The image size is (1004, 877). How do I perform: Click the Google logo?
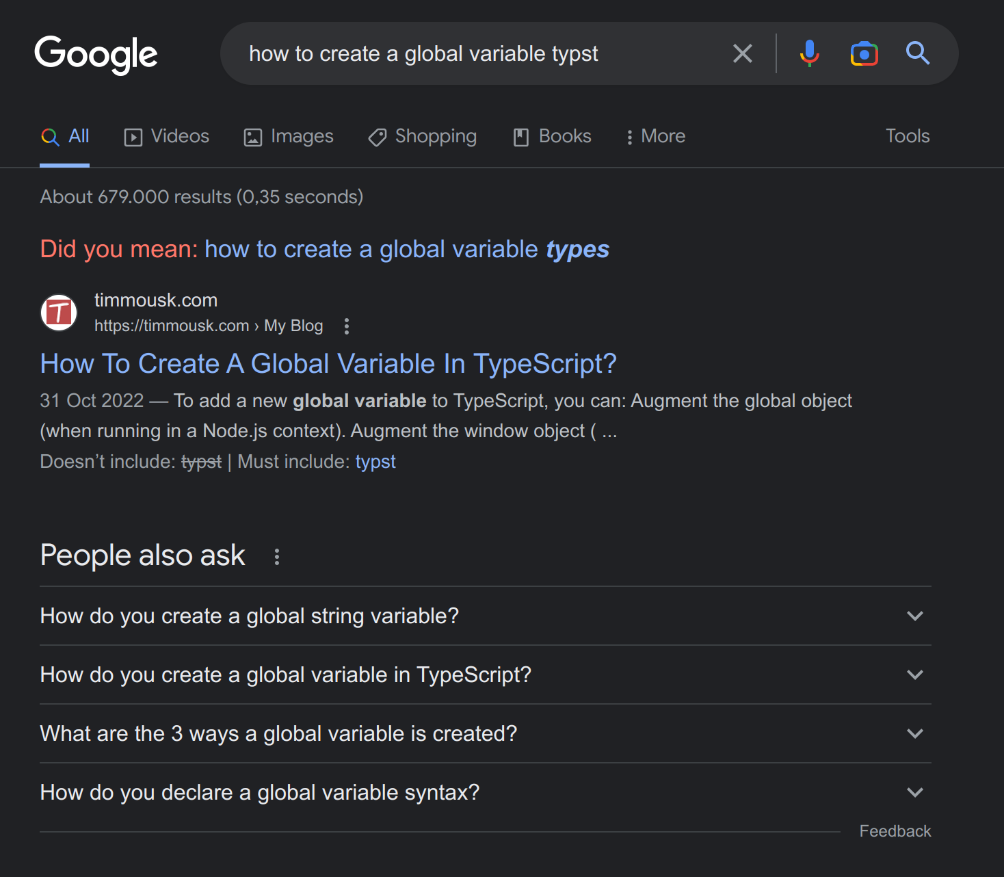click(x=96, y=54)
